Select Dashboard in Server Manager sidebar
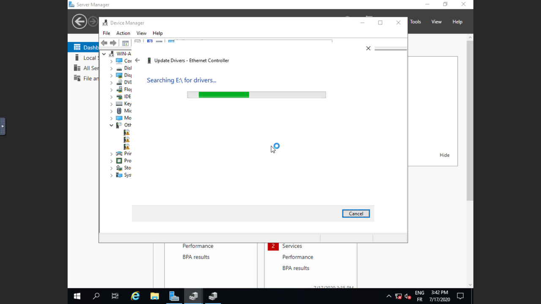The image size is (541, 304). 84,47
